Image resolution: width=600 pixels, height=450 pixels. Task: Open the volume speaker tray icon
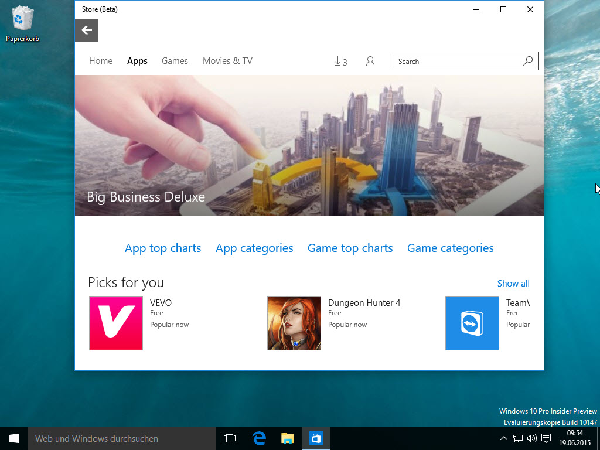pos(532,438)
